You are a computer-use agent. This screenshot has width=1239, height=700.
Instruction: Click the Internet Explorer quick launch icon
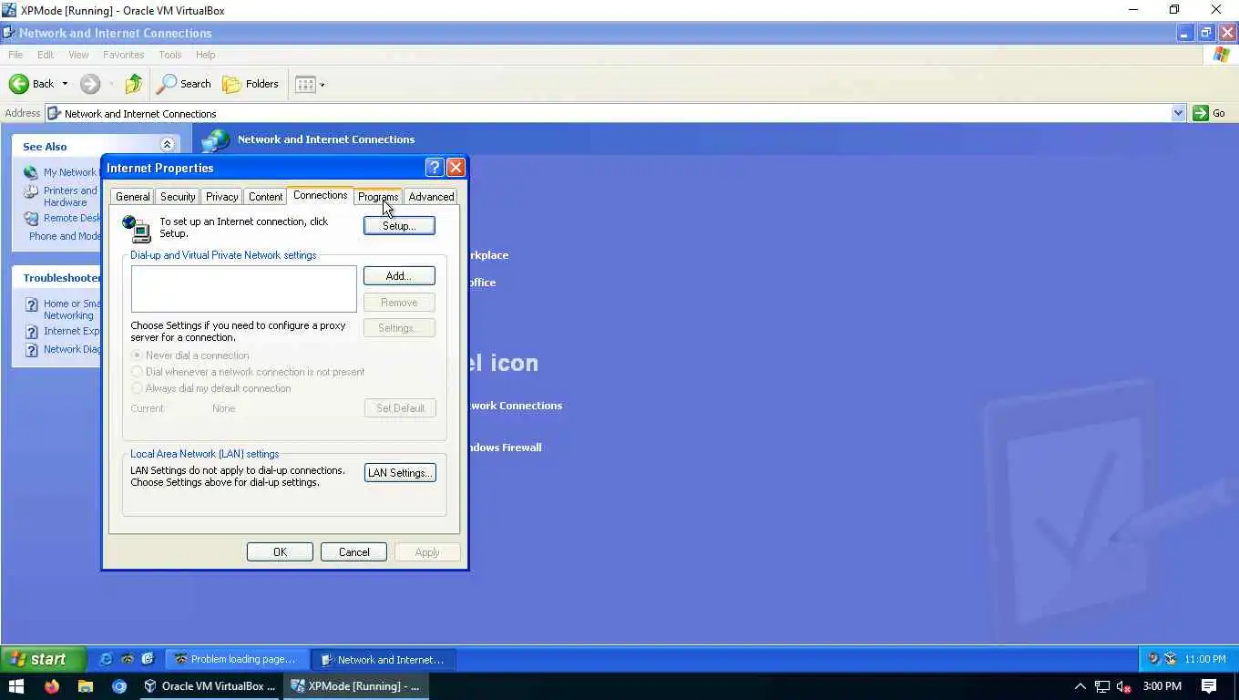[106, 659]
